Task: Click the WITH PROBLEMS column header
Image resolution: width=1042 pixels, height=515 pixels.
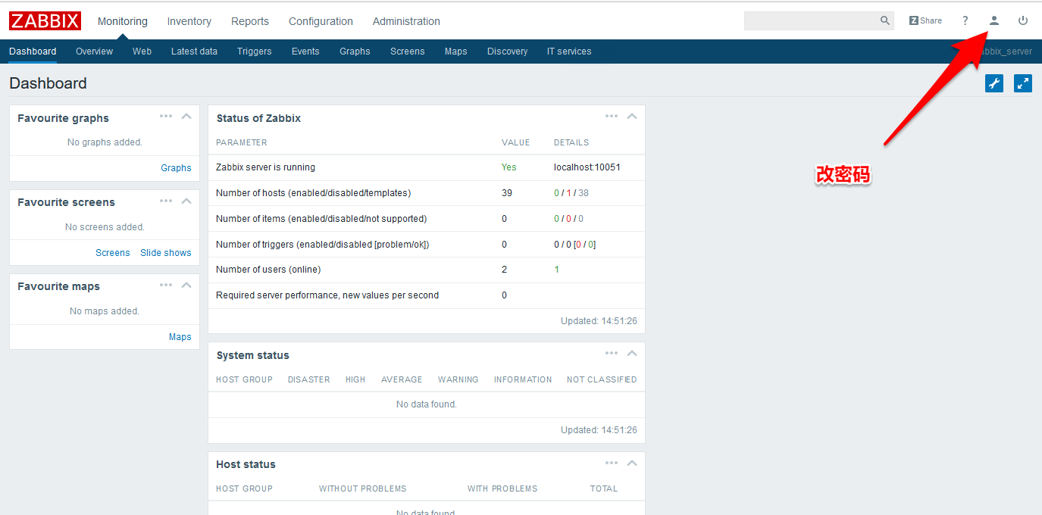Action: tap(502, 488)
